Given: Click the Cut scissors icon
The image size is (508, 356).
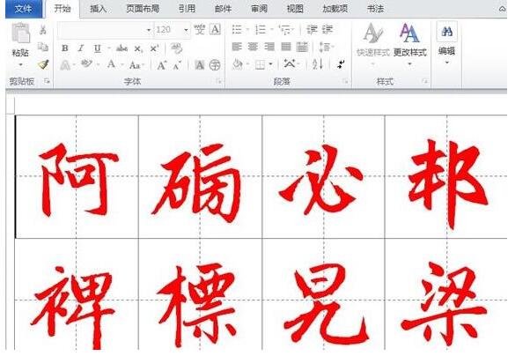Looking at the screenshot, I should point(43,30).
